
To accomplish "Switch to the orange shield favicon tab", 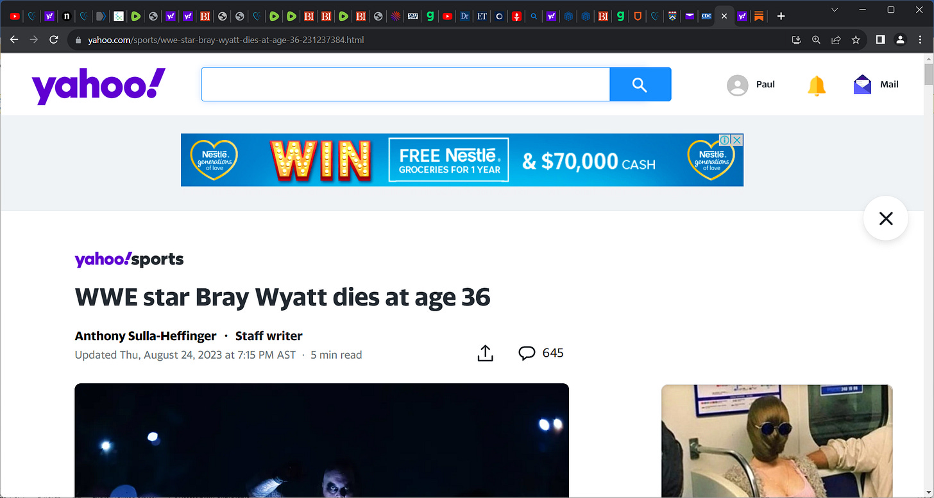I will (637, 16).
